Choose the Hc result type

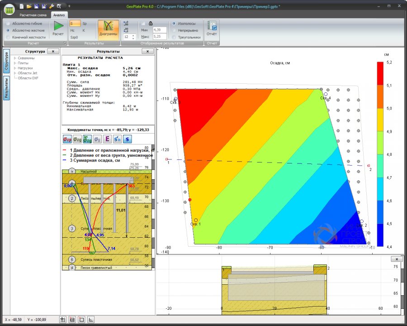[x=72, y=30]
